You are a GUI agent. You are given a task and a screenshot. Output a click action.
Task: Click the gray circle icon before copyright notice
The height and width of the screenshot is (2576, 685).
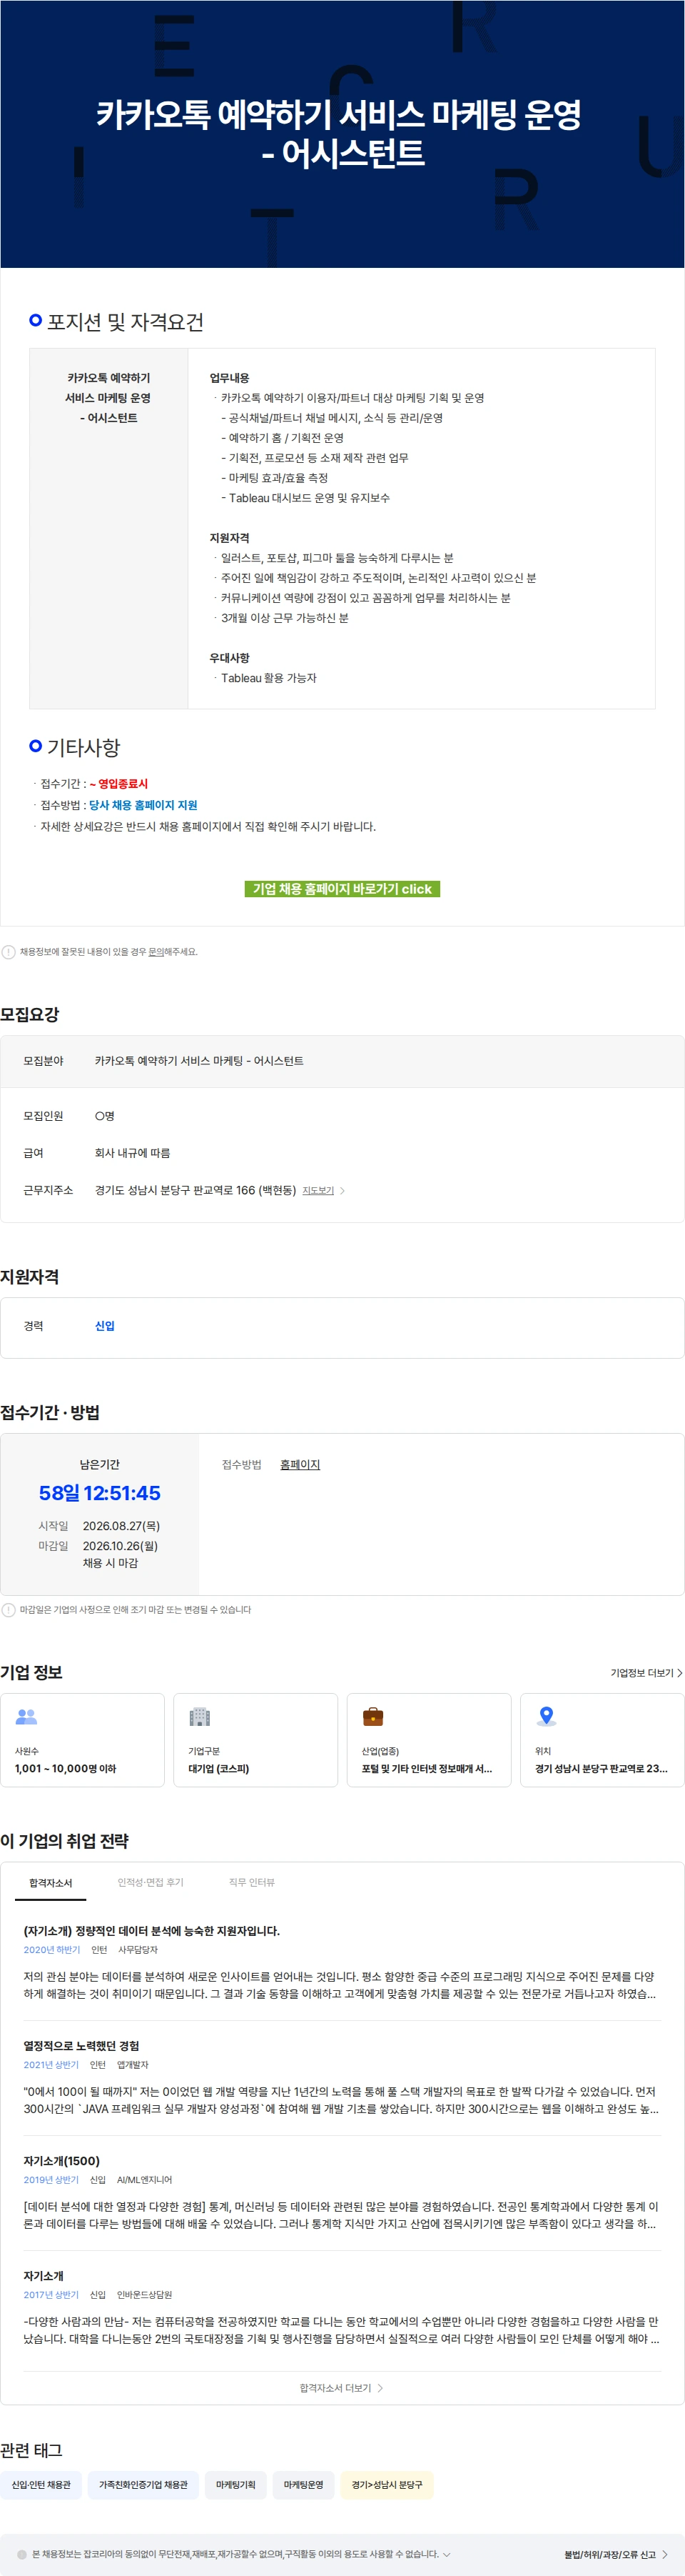(x=22, y=2554)
